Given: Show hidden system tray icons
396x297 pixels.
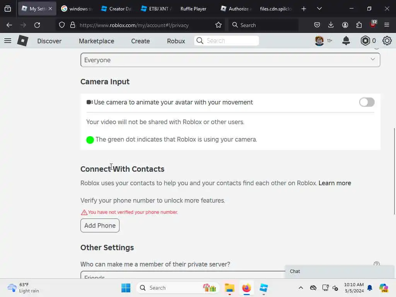Looking at the screenshot, I should (301, 288).
